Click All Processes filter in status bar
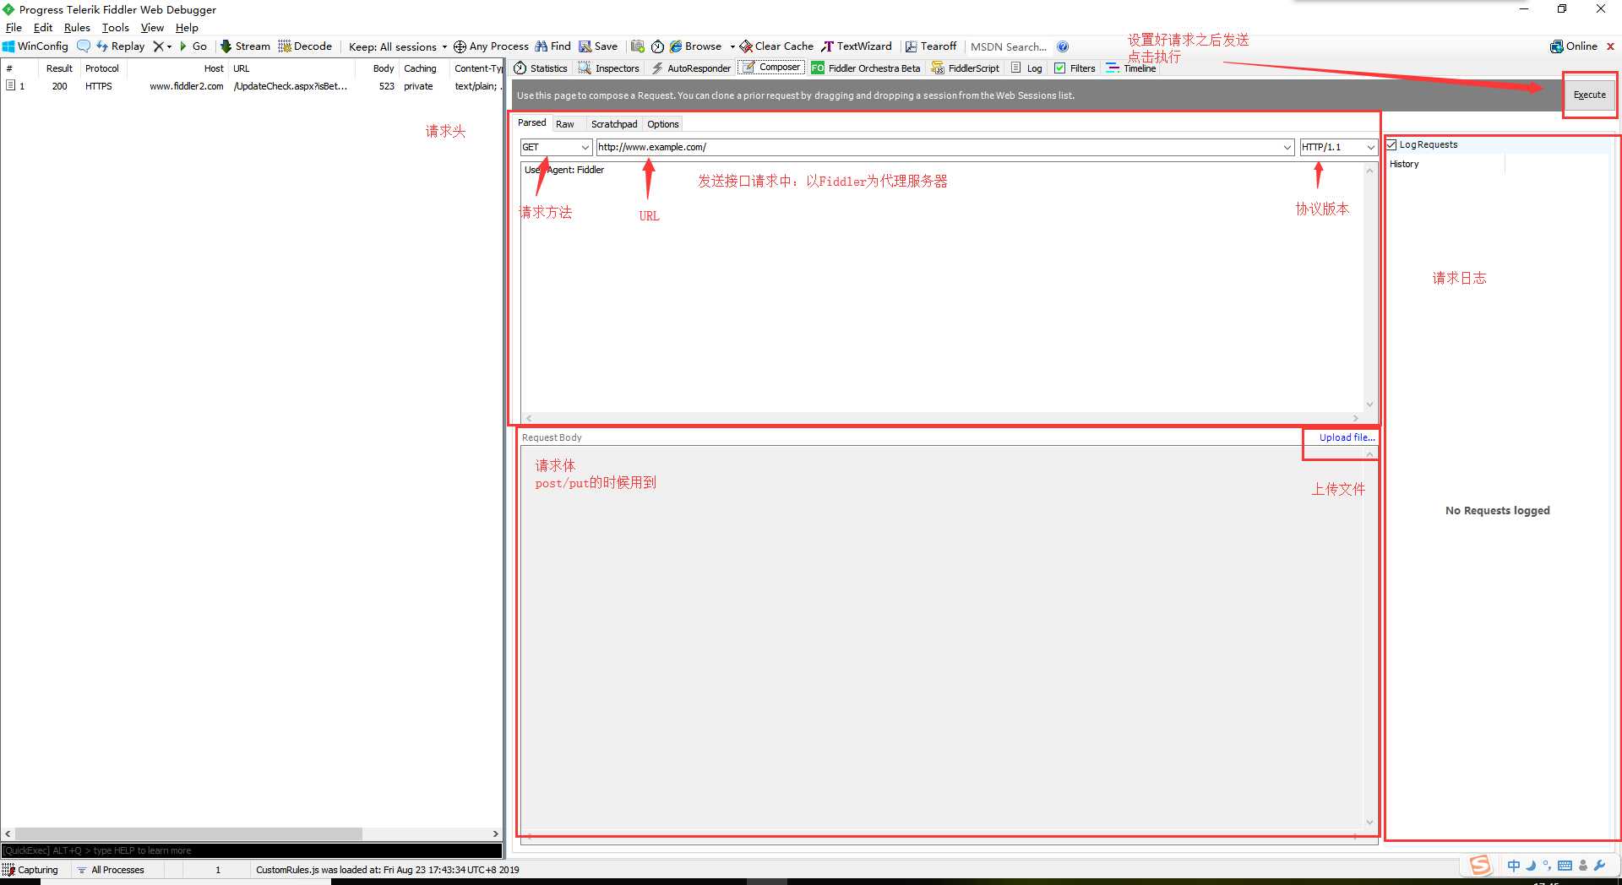This screenshot has height=885, width=1622. (x=111, y=870)
